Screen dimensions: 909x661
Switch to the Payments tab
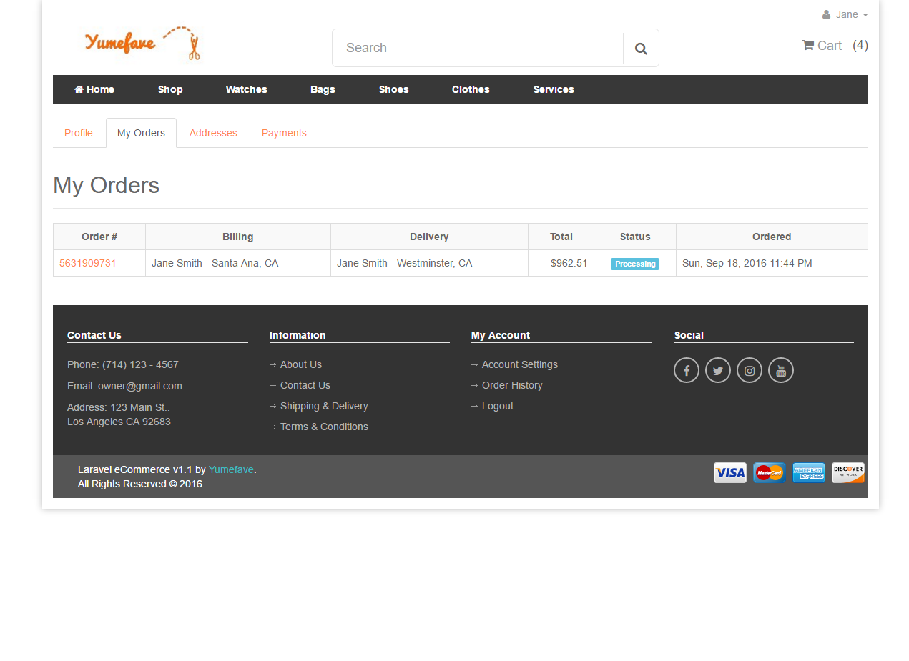pyautogui.click(x=284, y=133)
